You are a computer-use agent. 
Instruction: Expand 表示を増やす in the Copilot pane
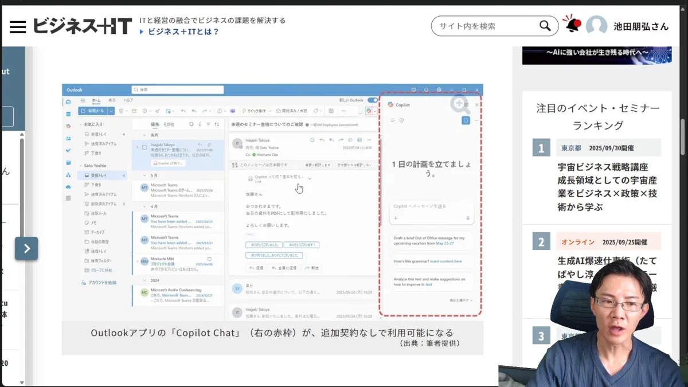tap(461, 300)
